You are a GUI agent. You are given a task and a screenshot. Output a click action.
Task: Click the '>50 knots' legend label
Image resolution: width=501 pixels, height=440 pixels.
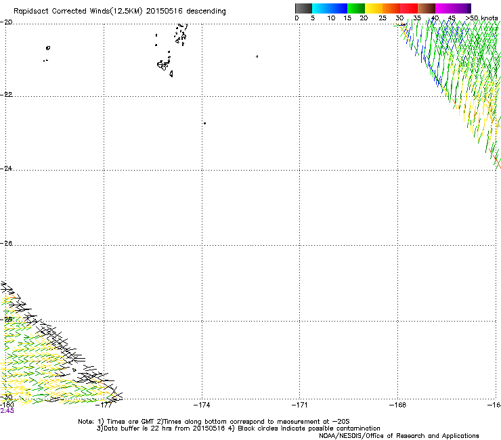pyautogui.click(x=481, y=18)
